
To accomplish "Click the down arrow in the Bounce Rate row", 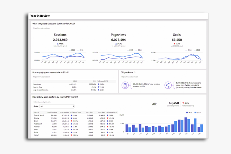I will (99, 87).
